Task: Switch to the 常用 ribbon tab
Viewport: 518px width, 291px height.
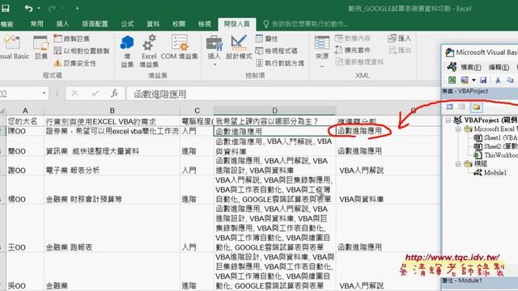Action: [x=36, y=23]
